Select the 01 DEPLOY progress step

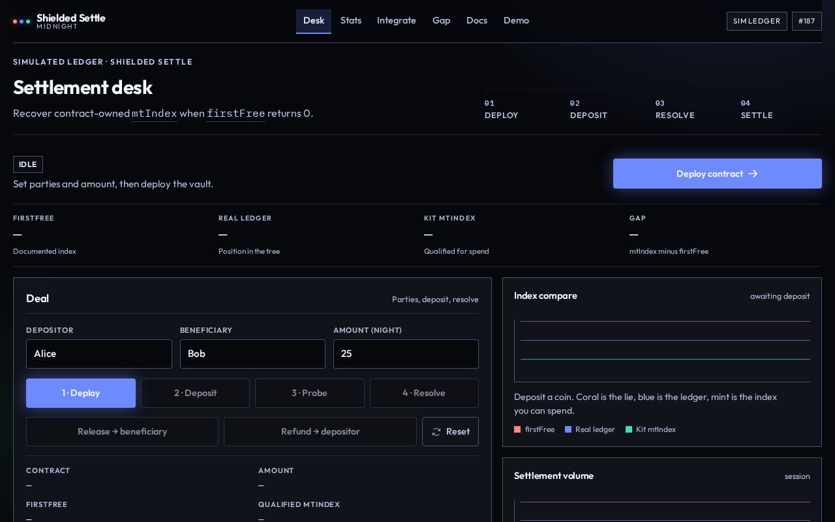click(502, 109)
